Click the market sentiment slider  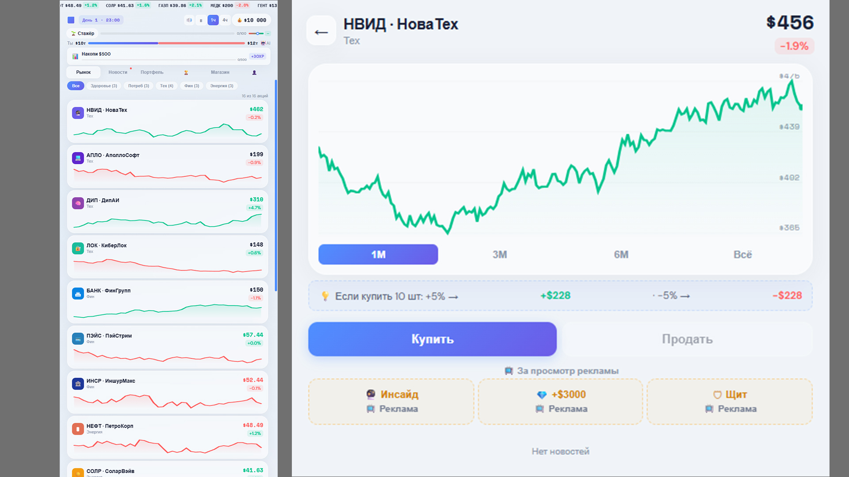coord(256,34)
